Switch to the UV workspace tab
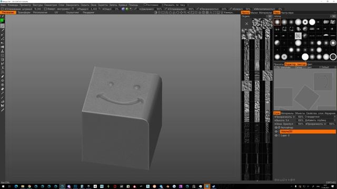 point(56,13)
